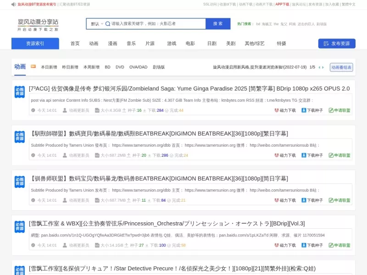This screenshot has width=367, height=275.
Task: Select the DVD filter tab
Action: point(120,67)
